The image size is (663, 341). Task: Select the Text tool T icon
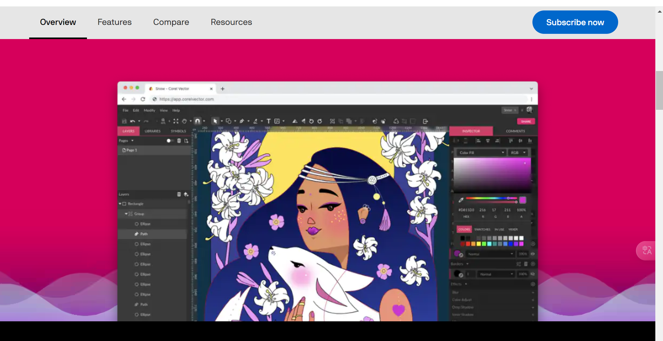click(x=269, y=121)
